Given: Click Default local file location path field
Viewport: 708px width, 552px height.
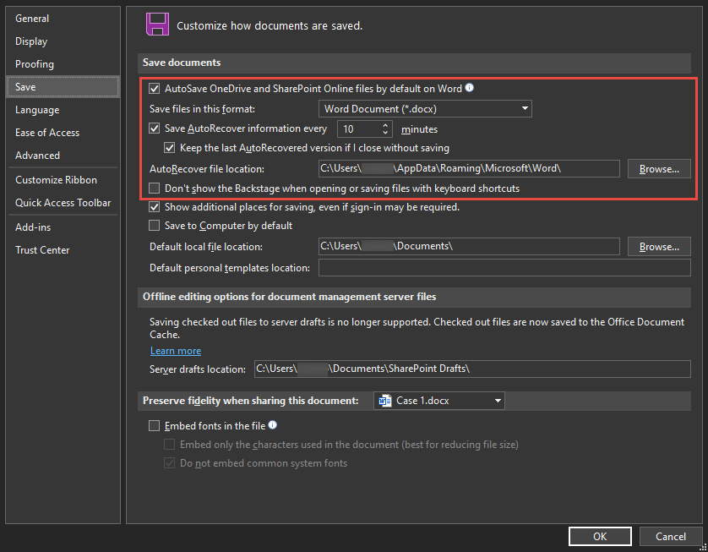Looking at the screenshot, I should click(469, 246).
